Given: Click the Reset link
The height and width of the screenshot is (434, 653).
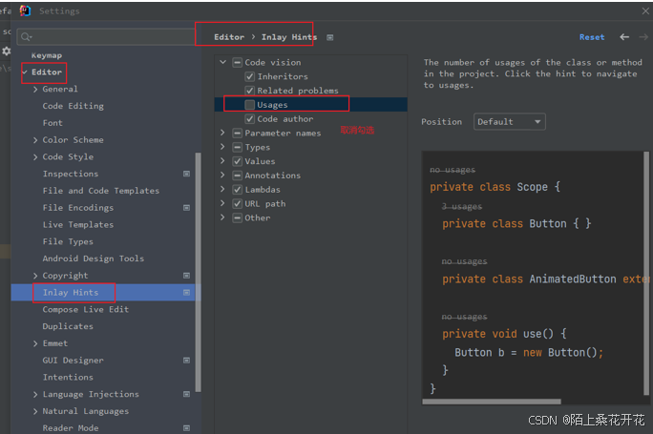Looking at the screenshot, I should 592,37.
